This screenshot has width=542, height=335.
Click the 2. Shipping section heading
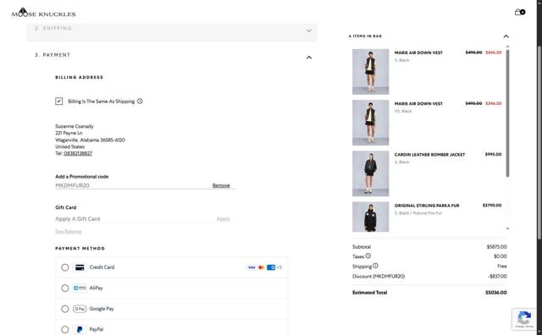pos(53,28)
